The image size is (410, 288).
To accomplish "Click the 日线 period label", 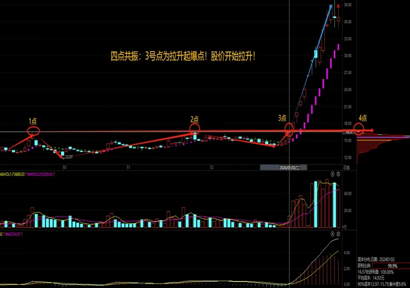I will pos(347,167).
